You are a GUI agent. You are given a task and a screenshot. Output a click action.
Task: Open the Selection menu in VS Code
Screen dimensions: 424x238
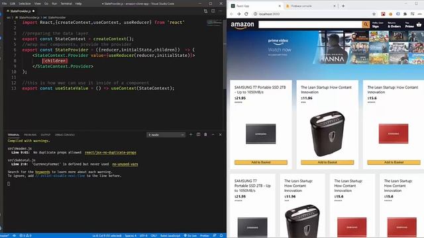(x=25, y=3)
